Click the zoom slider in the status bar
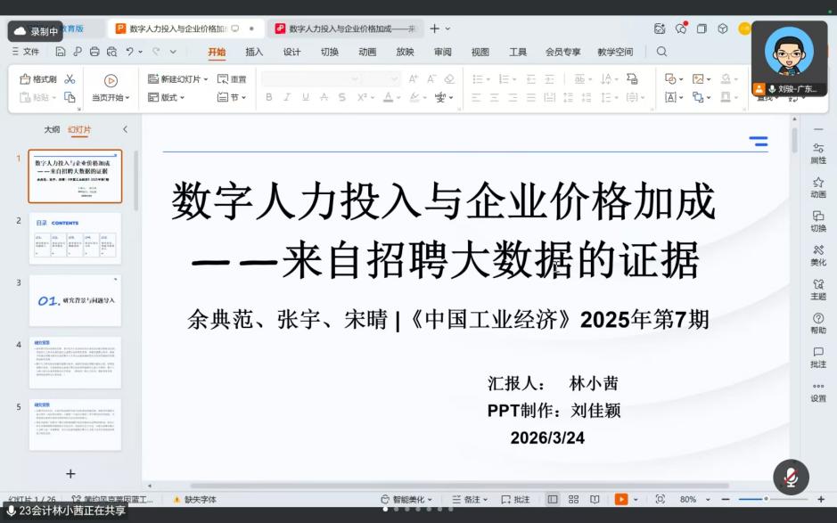Image resolution: width=837 pixels, height=523 pixels. [765, 499]
